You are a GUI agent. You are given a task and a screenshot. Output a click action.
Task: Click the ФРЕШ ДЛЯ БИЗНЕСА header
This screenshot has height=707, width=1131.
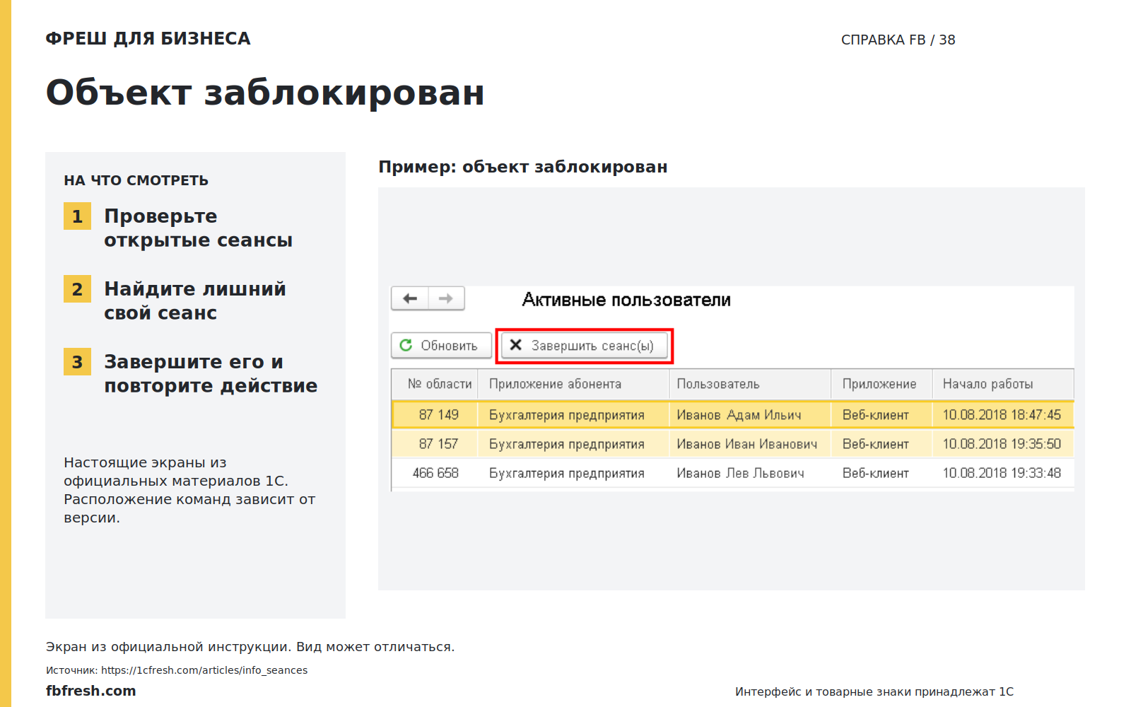tap(148, 39)
